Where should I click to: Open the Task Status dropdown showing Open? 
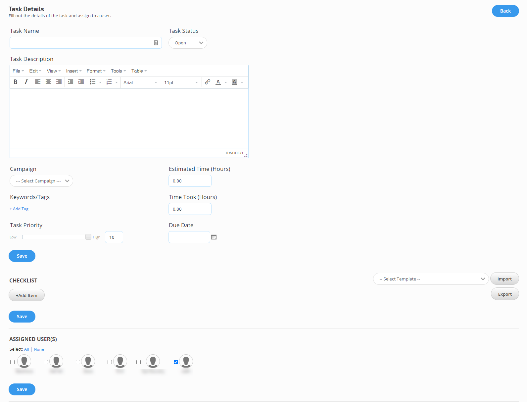pos(188,43)
